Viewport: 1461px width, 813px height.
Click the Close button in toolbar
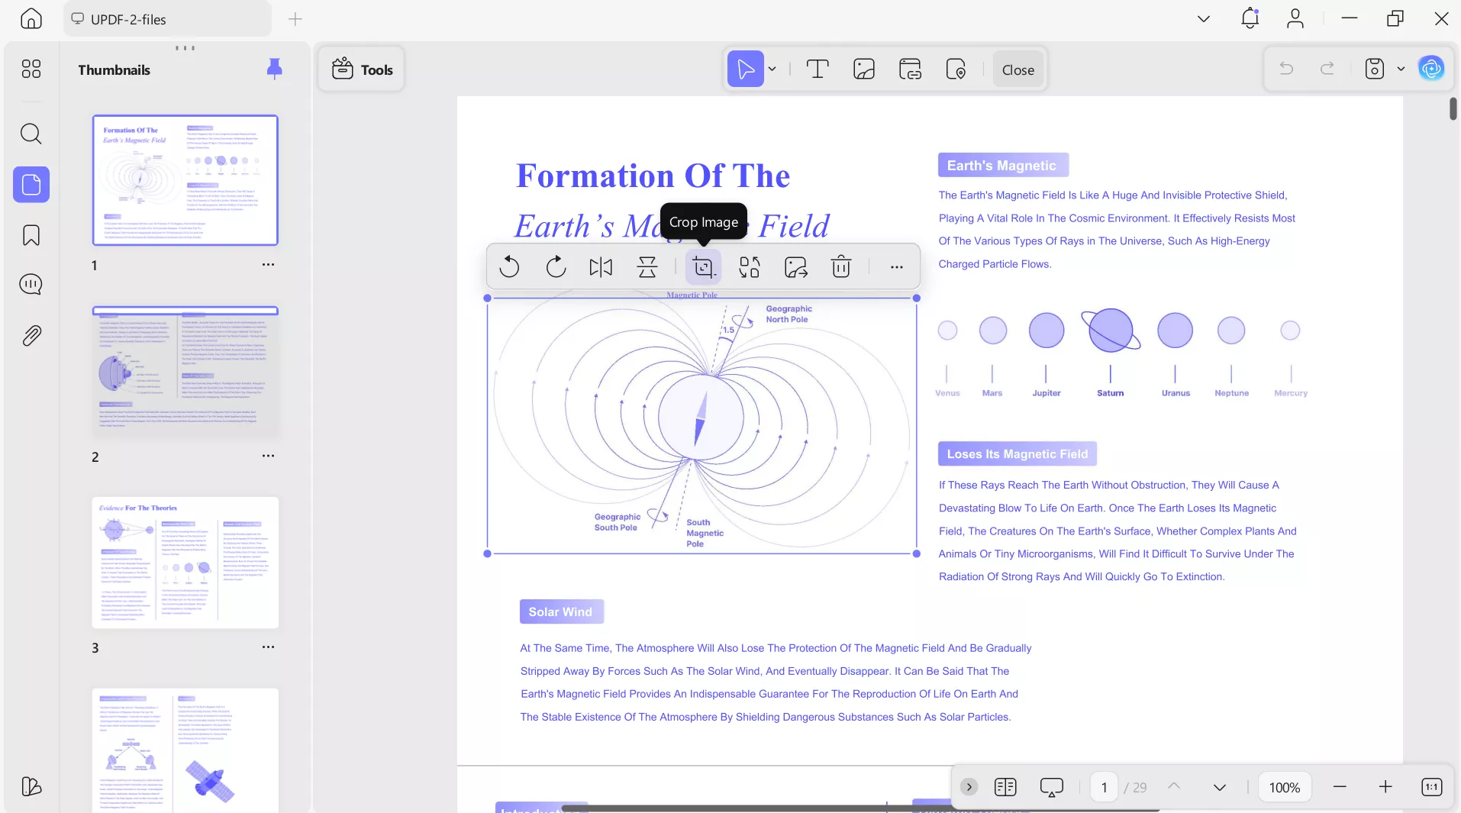pos(1018,69)
